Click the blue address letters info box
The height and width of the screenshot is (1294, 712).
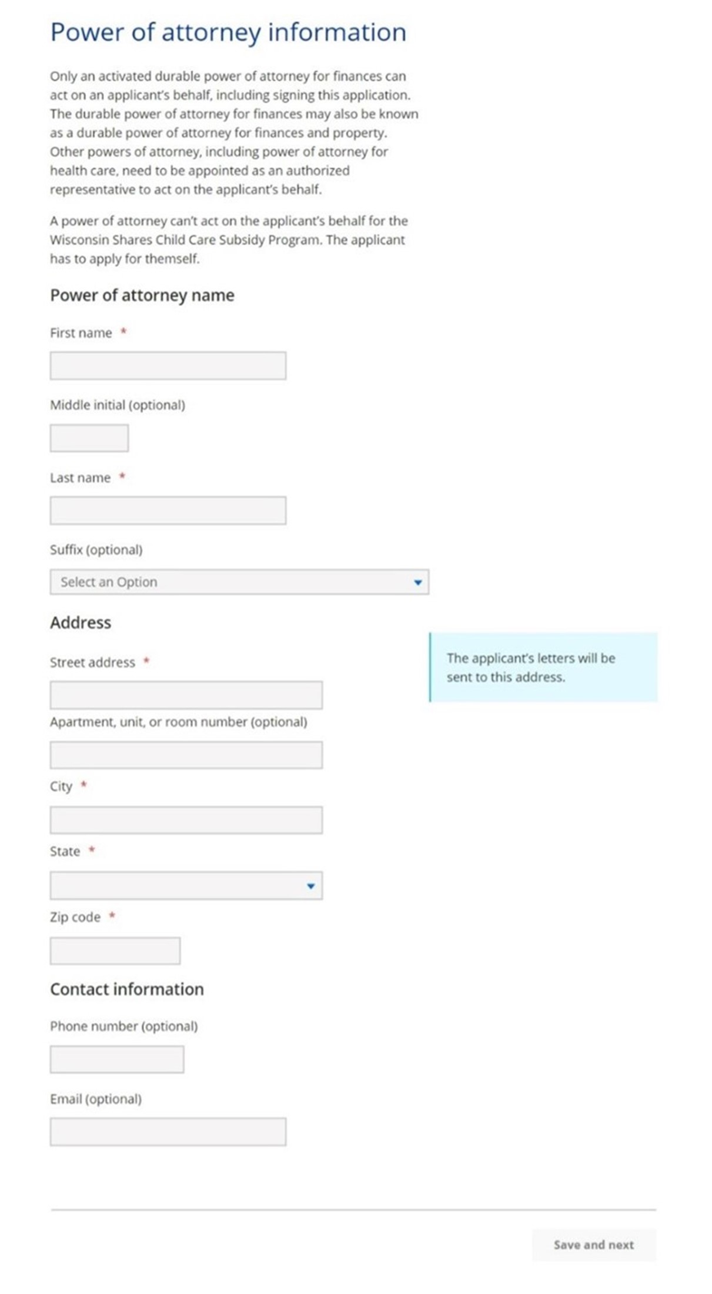[x=543, y=668]
